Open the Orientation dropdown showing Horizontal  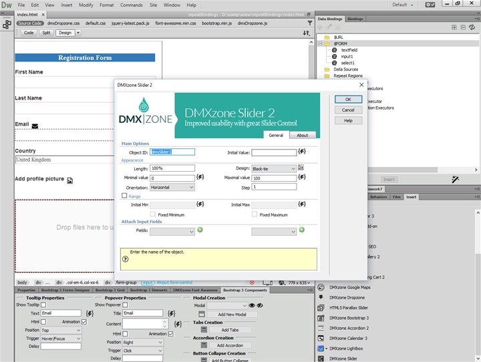click(172, 188)
